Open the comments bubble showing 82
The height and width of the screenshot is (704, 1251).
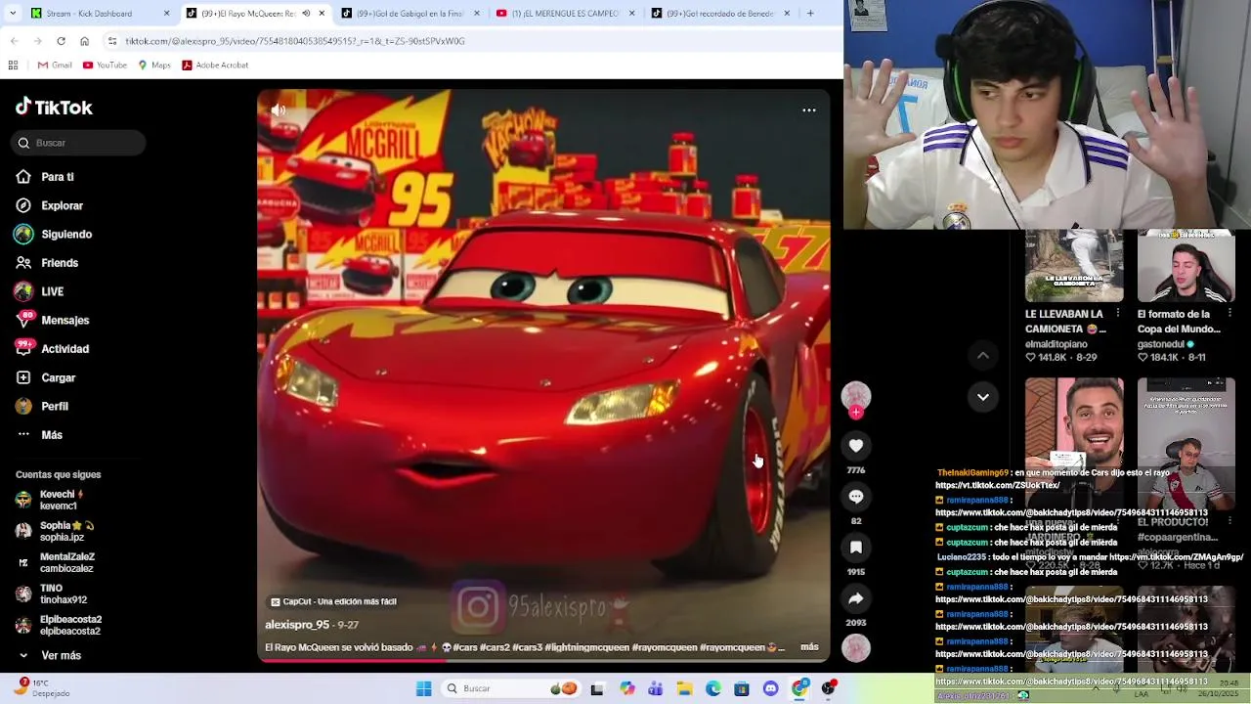tap(856, 497)
